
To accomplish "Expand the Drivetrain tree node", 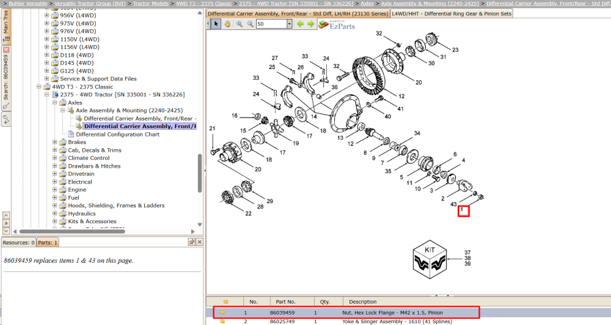I will [54, 174].
